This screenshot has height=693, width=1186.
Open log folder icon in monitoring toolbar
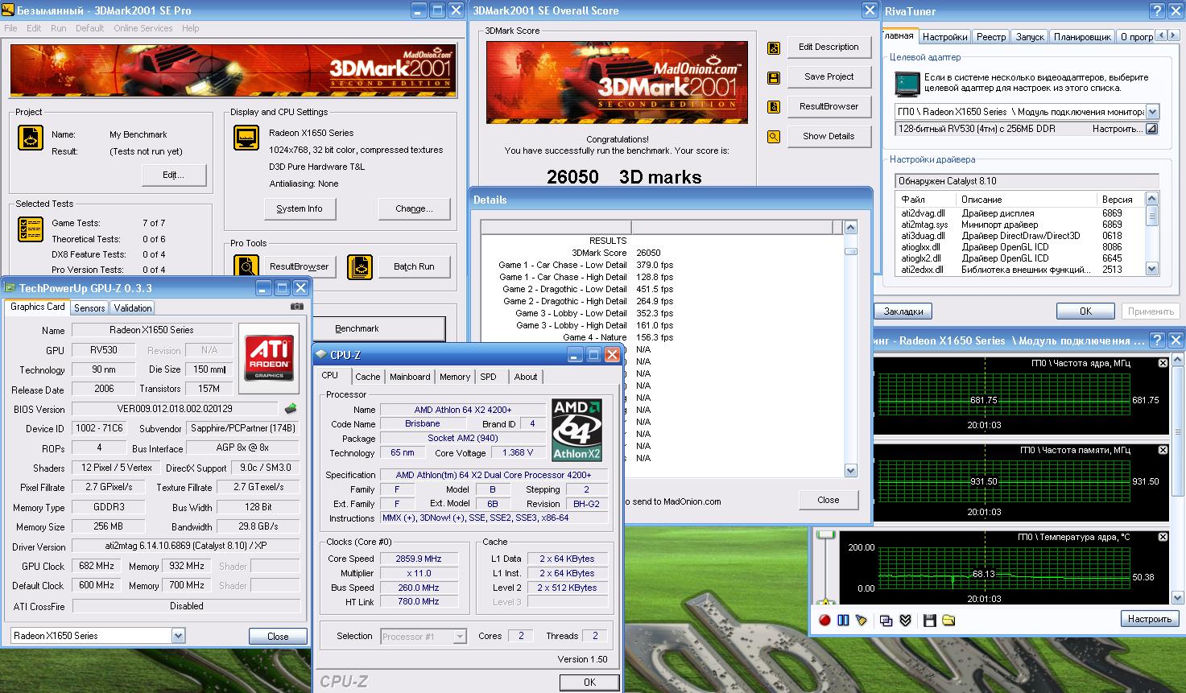click(x=948, y=620)
